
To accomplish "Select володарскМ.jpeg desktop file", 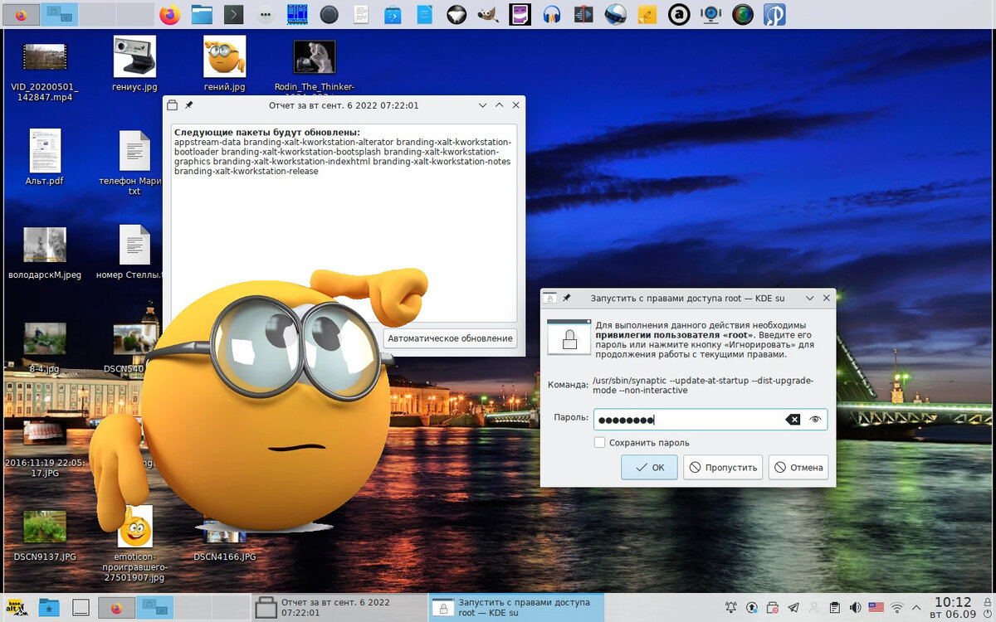I will (x=44, y=252).
